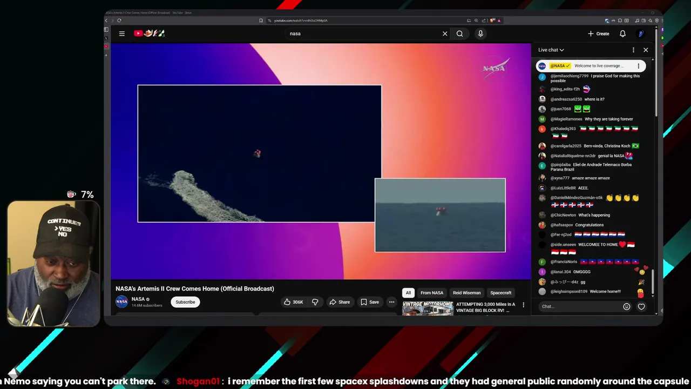Share the NASA broadcast video
The width and height of the screenshot is (691, 389).
[340, 302]
